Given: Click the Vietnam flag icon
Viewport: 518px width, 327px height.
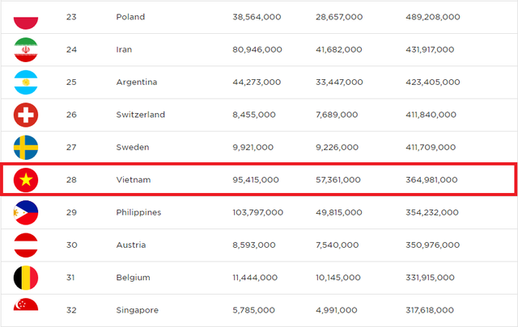Looking at the screenshot, I should 26,179.
